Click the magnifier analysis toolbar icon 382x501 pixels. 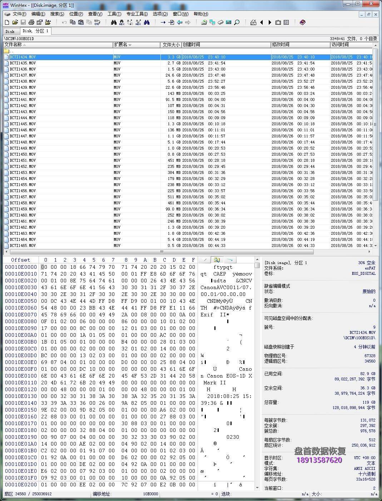pyautogui.click(x=237, y=22)
